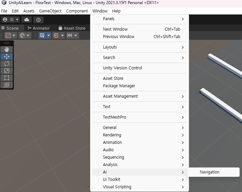Image resolution: width=242 pixels, height=192 pixels.
Task: Open global/local rotation dropdown arrow
Action: 28,35
